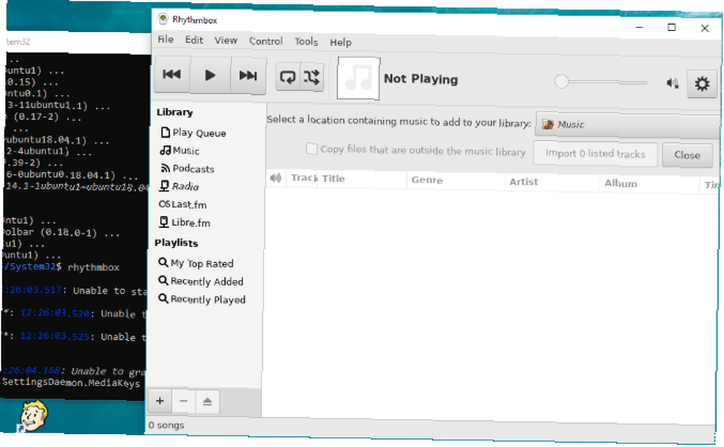This screenshot has width=724, height=447.
Task: Open the Tools menu
Action: pos(306,41)
